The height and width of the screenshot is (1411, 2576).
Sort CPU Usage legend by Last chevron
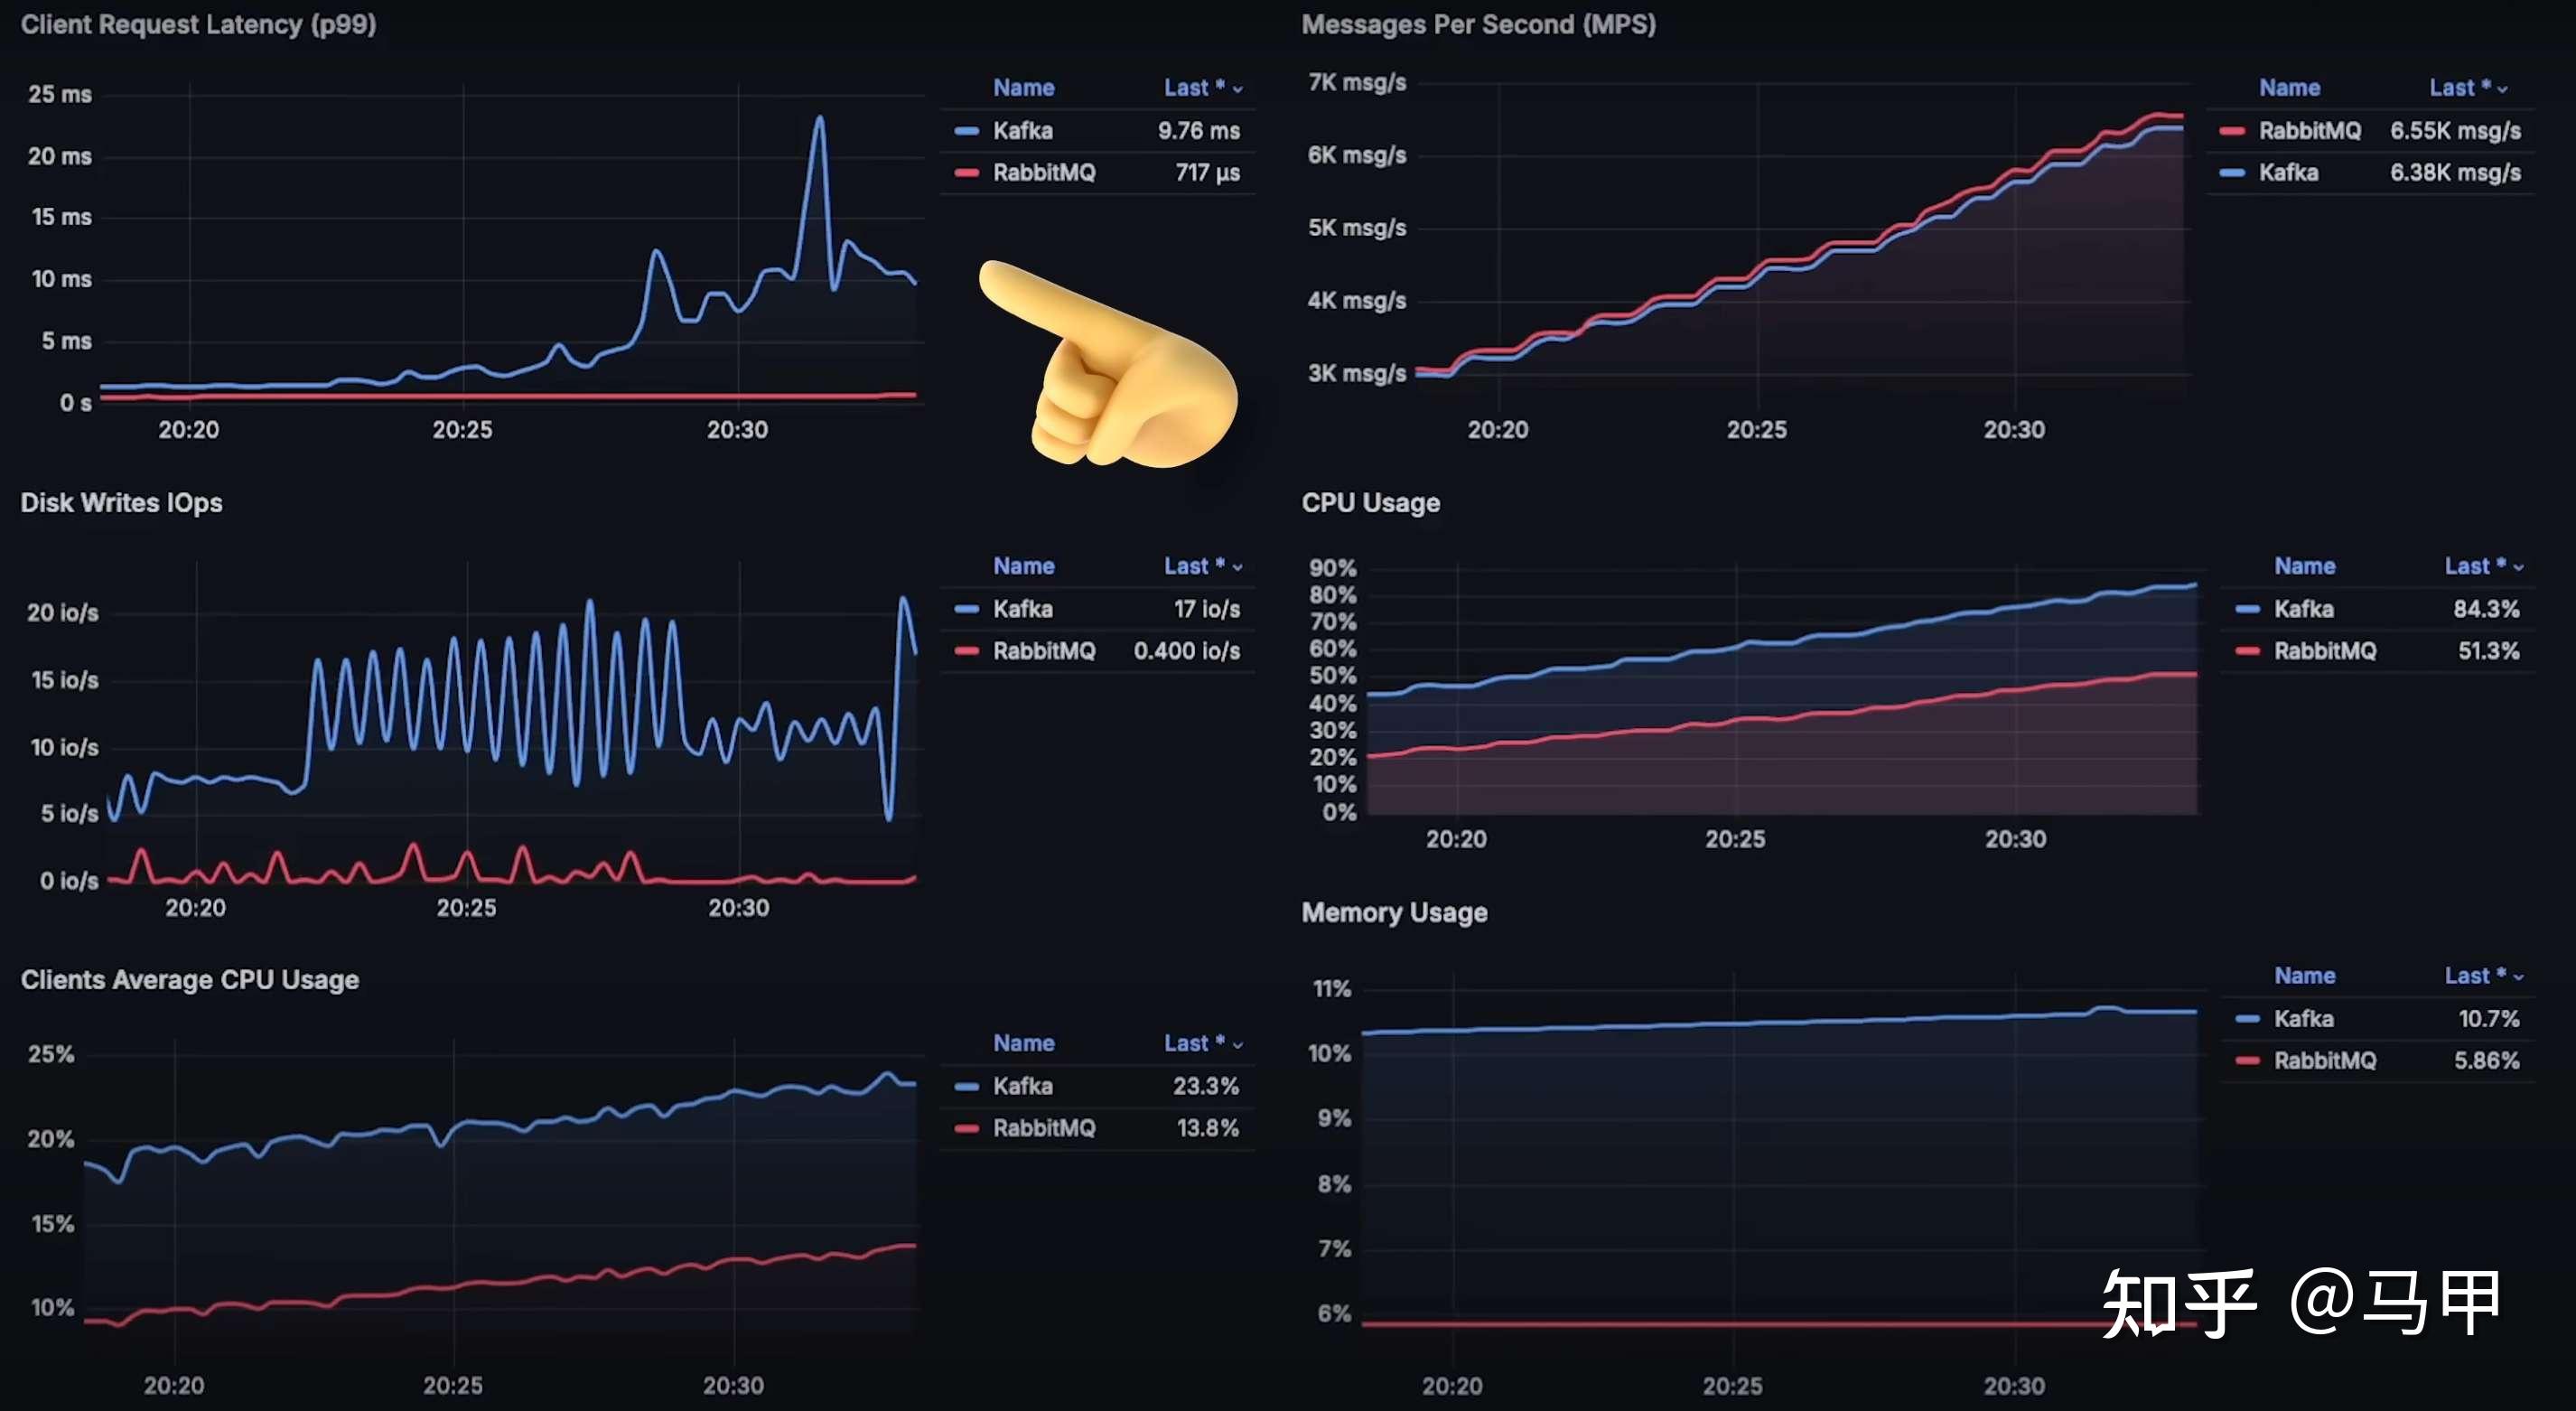[x=2518, y=567]
